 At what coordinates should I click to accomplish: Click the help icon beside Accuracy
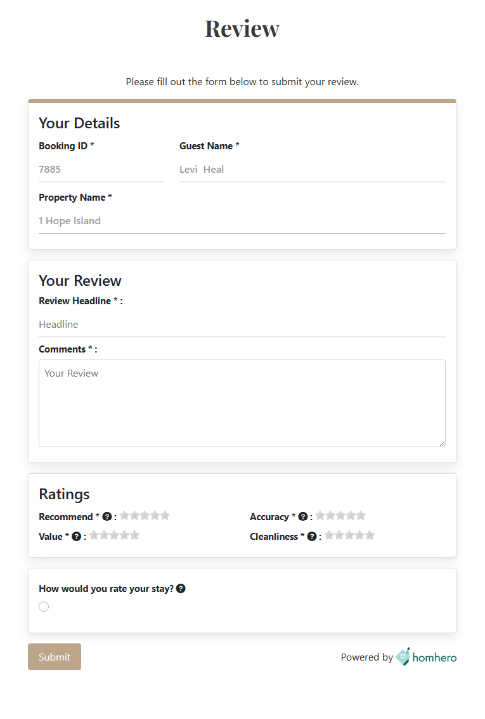click(x=303, y=516)
